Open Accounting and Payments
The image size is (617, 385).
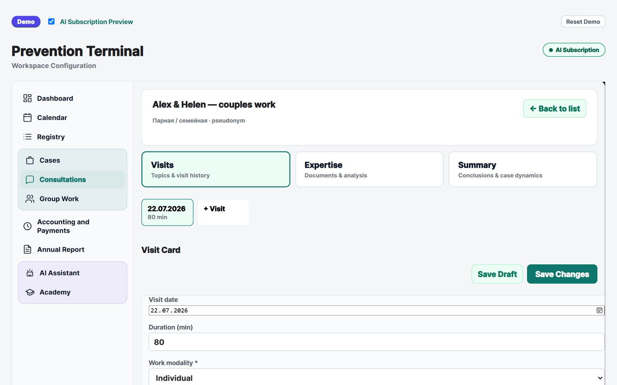click(72, 226)
